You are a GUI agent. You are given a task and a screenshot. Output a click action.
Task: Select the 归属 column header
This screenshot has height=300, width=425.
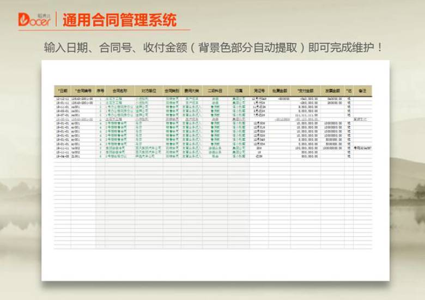click(x=239, y=91)
